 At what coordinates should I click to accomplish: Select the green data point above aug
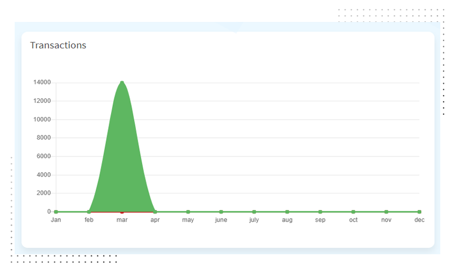click(x=287, y=211)
